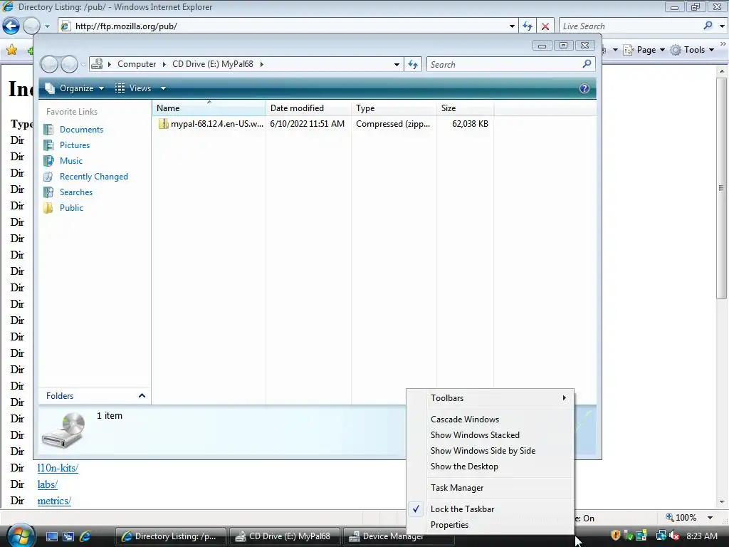This screenshot has height=547, width=729.
Task: Click the 8:23 AM clock
Action: point(701,536)
